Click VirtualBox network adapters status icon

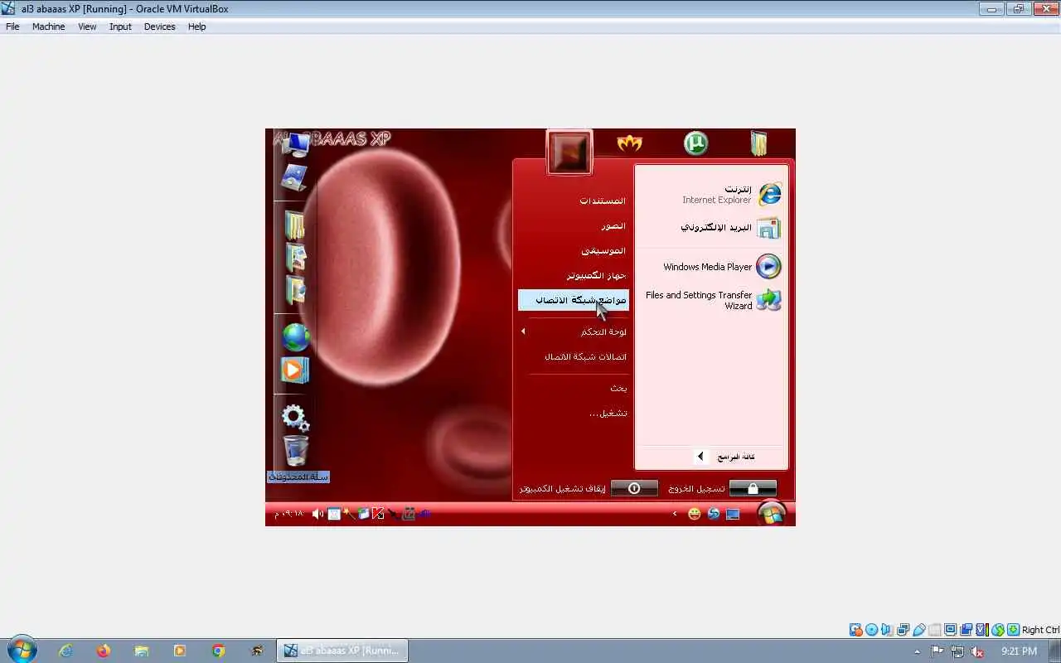(x=903, y=630)
